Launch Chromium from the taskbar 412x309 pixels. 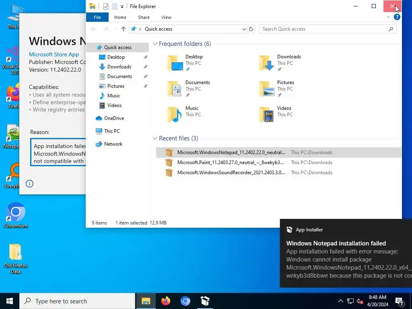185,301
